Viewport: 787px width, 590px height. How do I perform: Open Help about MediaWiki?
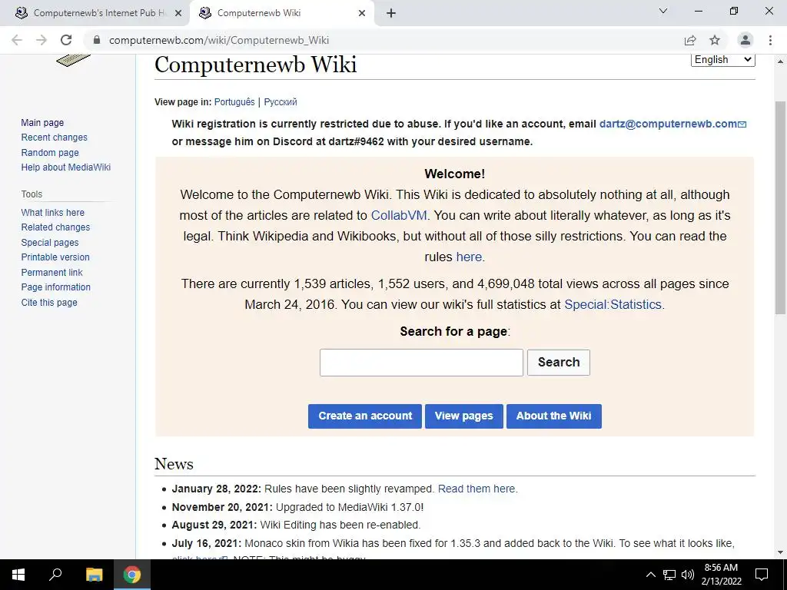click(x=66, y=167)
